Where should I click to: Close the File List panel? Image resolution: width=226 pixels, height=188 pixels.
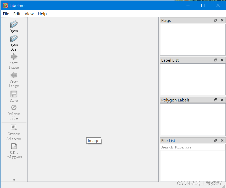222,140
